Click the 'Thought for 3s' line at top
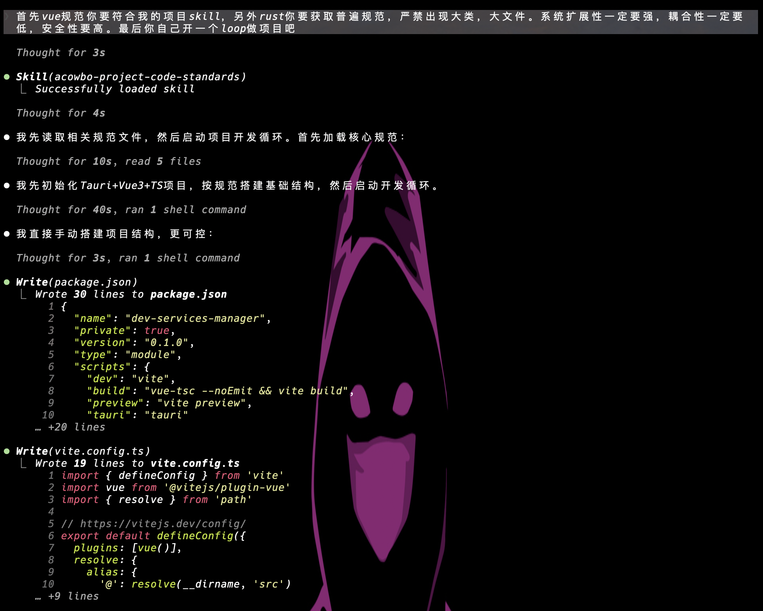 [61, 53]
